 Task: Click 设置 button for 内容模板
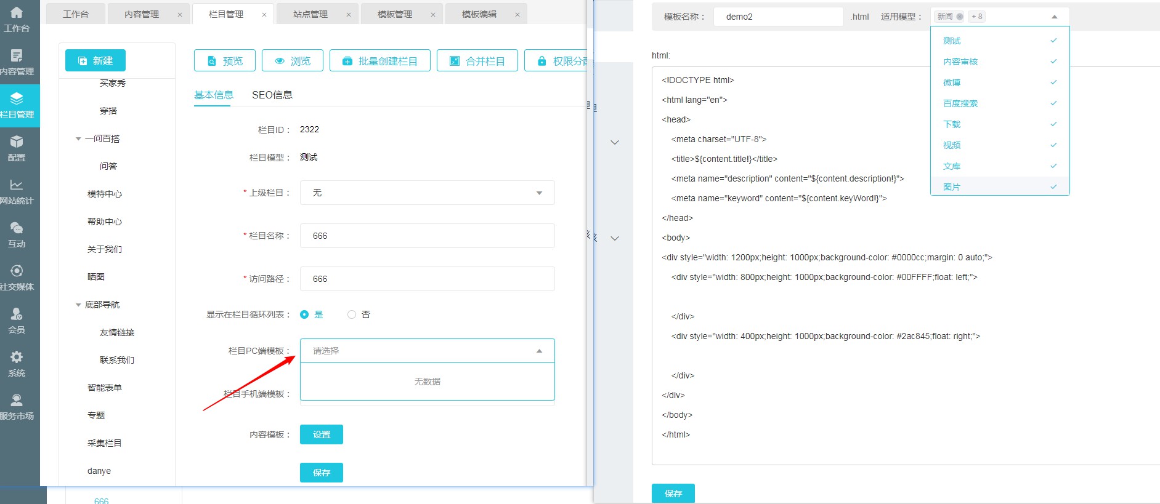click(321, 434)
